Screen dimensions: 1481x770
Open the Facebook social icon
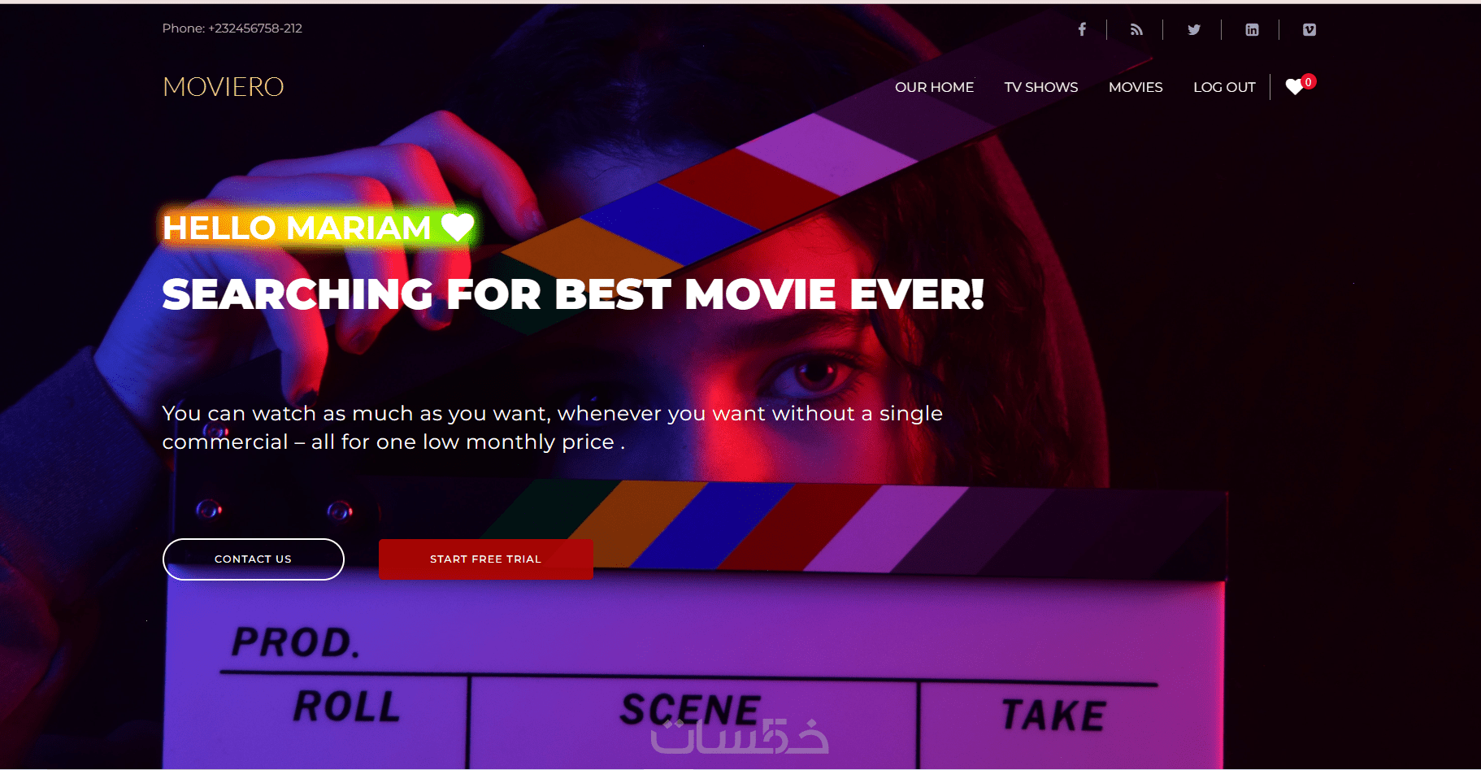click(1082, 29)
